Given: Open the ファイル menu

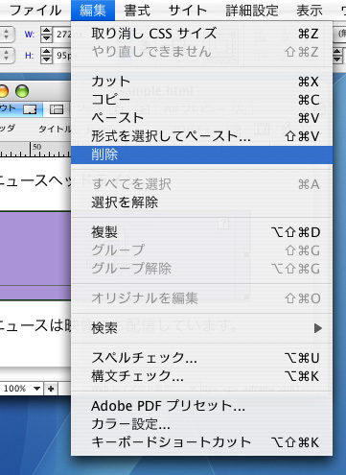Looking at the screenshot, I should click(35, 11).
